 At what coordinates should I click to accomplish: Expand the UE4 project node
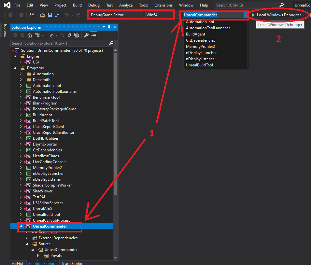coord(21,62)
